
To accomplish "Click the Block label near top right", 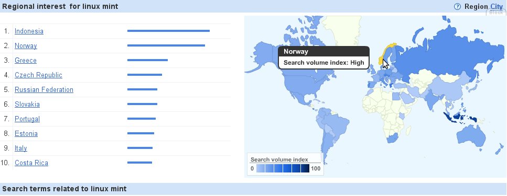I will [496, 13].
